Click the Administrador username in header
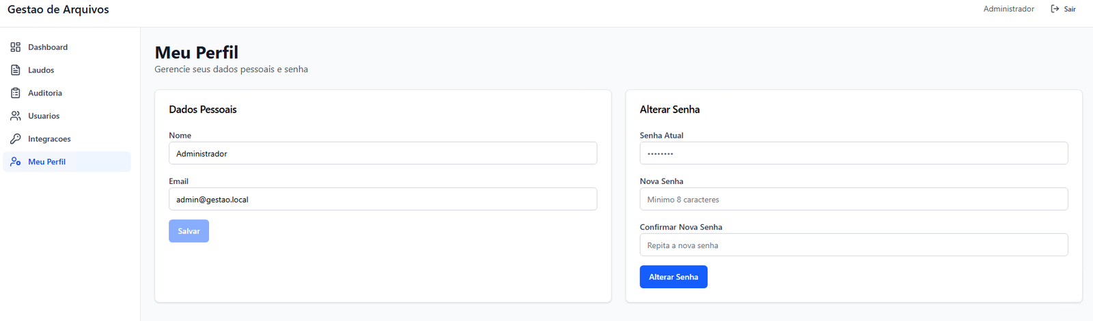Viewport: 1093px width, 321px height. (1008, 9)
